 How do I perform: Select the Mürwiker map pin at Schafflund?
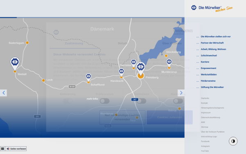pyautogui.click(x=89, y=78)
